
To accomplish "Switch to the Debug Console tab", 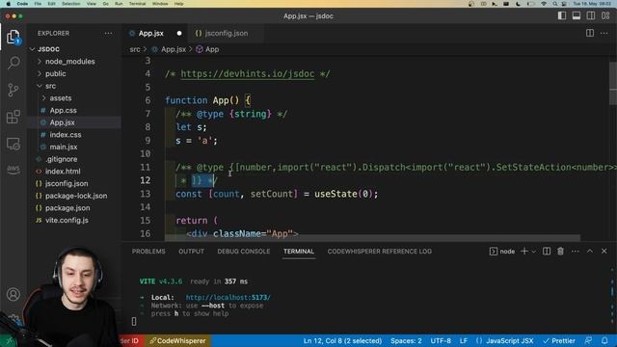I will (x=244, y=251).
